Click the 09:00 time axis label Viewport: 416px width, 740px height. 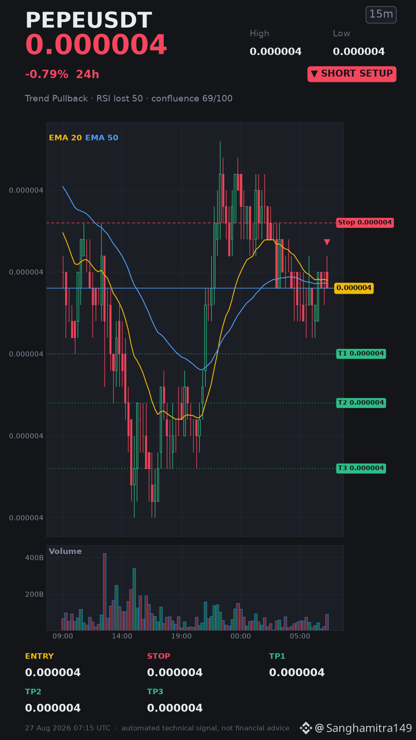tap(63, 636)
